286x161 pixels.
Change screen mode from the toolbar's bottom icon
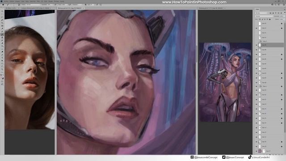[x=2, y=84]
